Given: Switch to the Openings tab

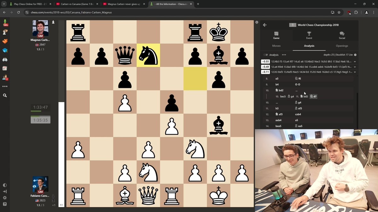Looking at the screenshot, I should click(x=342, y=46).
